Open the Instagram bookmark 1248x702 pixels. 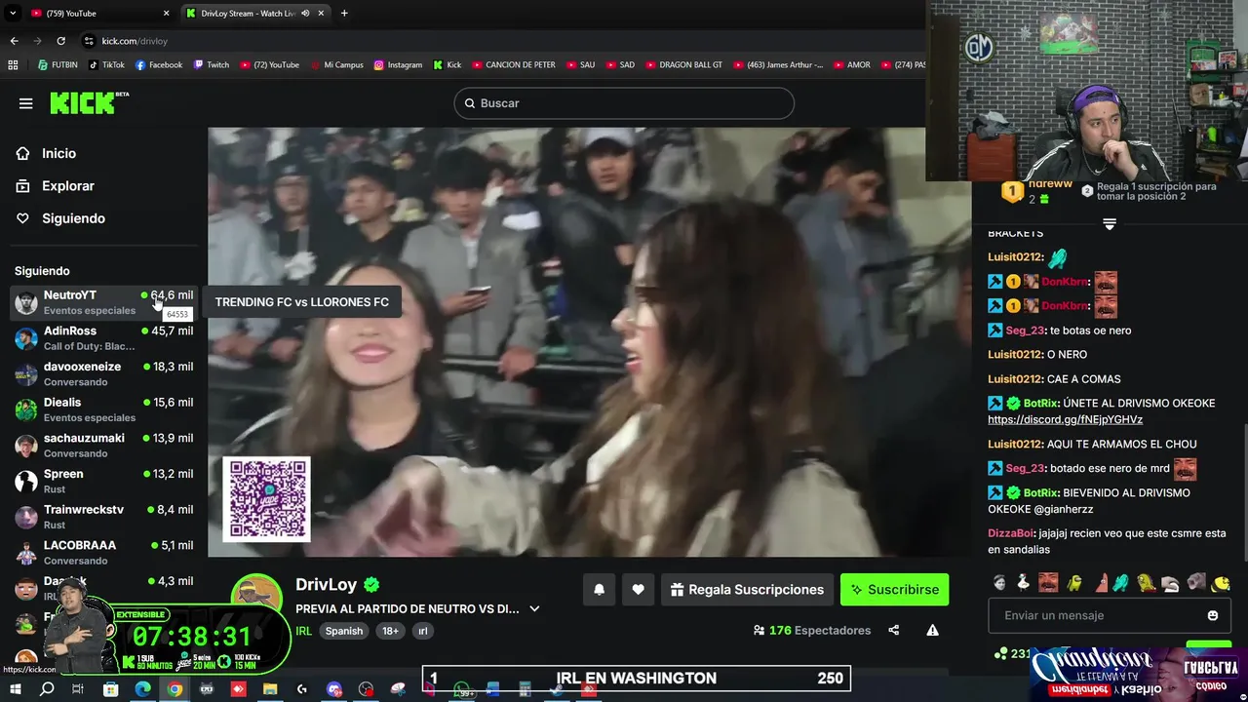pos(398,65)
